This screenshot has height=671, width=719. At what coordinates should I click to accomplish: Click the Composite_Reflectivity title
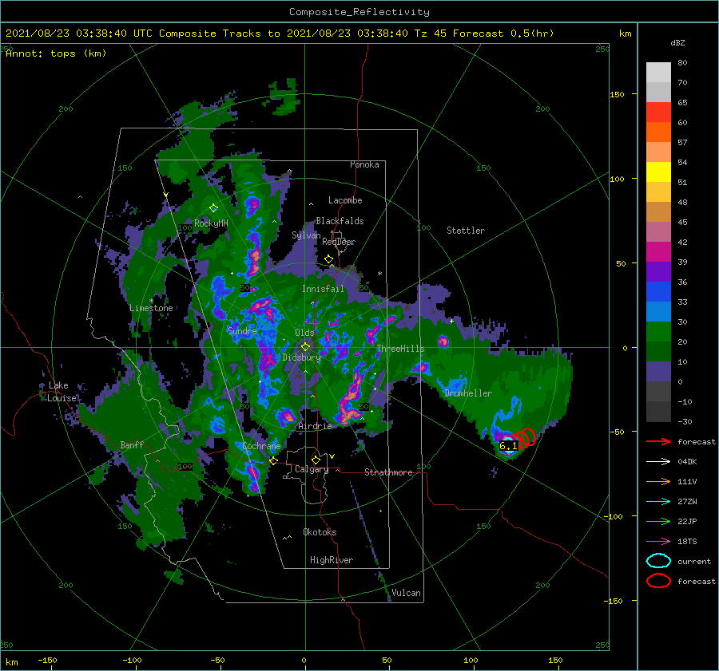coord(359,12)
